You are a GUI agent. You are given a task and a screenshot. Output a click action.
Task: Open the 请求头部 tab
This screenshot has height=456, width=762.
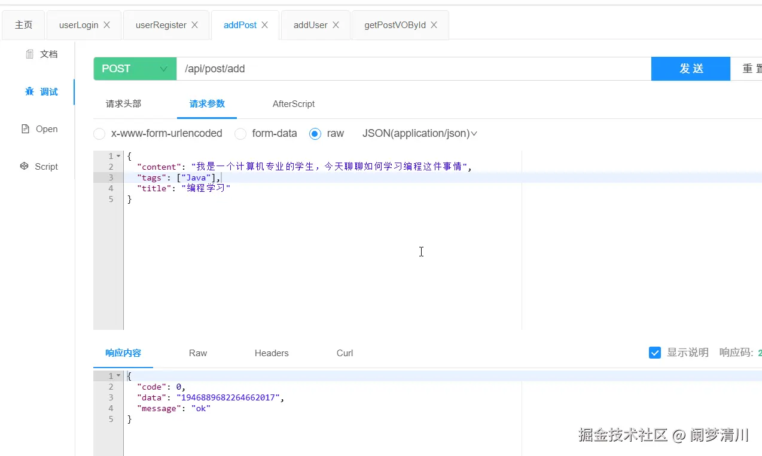(x=123, y=103)
